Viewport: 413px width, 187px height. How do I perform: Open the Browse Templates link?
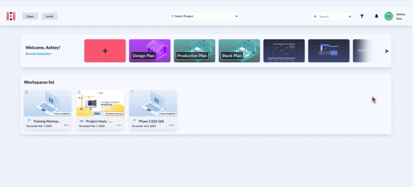coord(39,54)
